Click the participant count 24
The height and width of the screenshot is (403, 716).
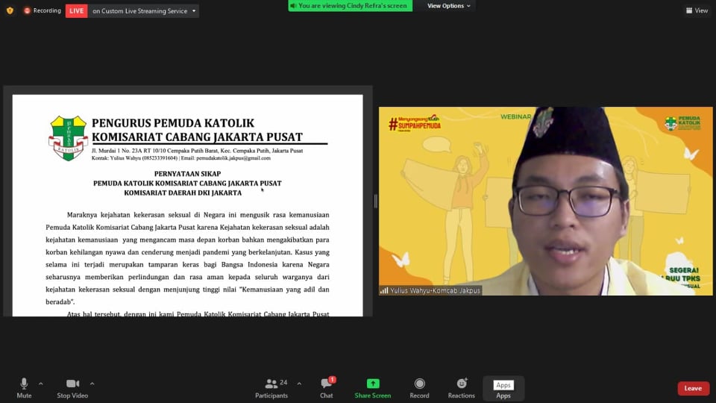tap(283, 382)
